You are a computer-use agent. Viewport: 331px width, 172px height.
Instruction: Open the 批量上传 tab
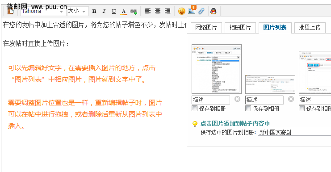(310, 27)
